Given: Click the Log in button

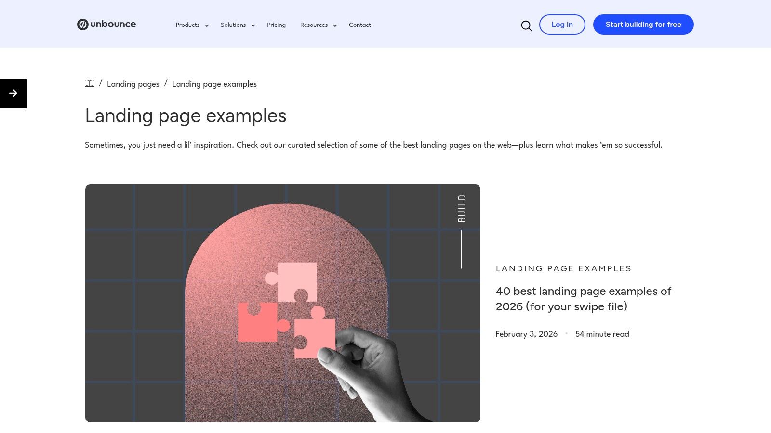Looking at the screenshot, I should click(562, 25).
